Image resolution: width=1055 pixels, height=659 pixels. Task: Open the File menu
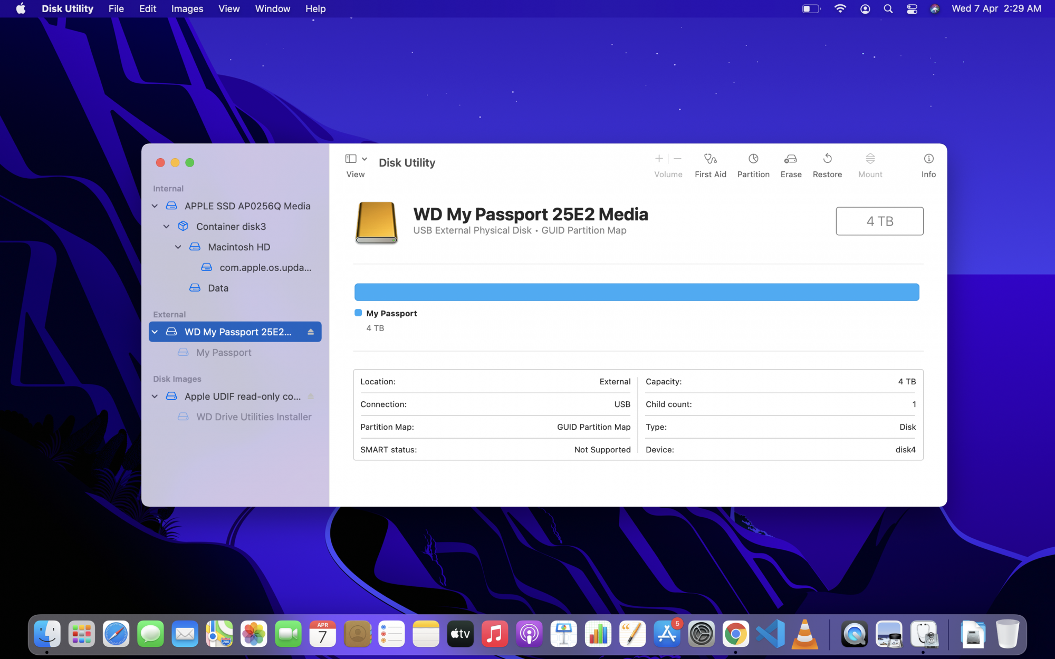(116, 9)
